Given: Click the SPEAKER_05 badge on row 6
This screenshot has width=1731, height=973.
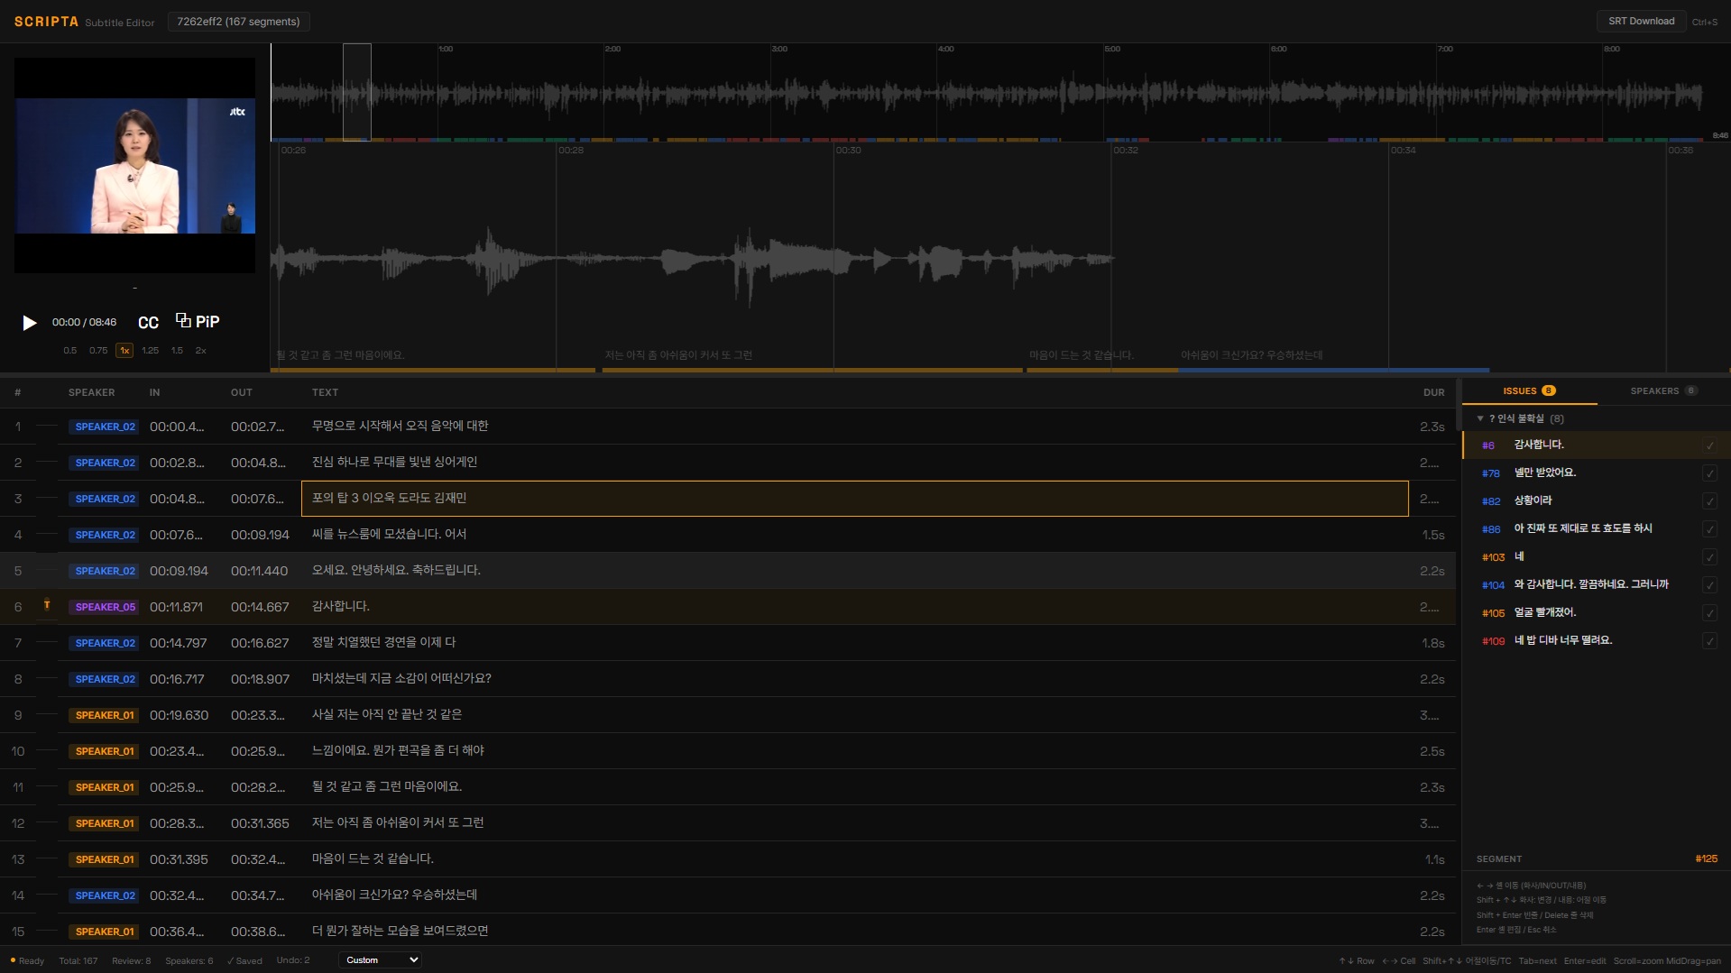Looking at the screenshot, I should click(105, 607).
